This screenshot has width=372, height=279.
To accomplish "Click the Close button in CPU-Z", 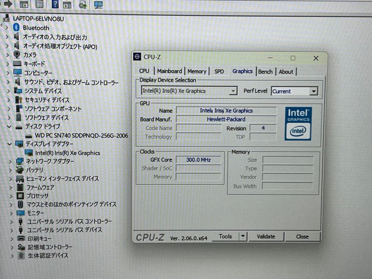I will pyautogui.click(x=302, y=237).
